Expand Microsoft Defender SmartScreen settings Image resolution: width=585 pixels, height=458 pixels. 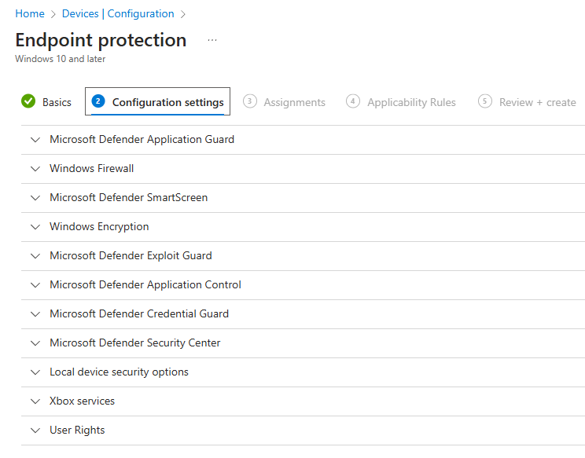[35, 198]
